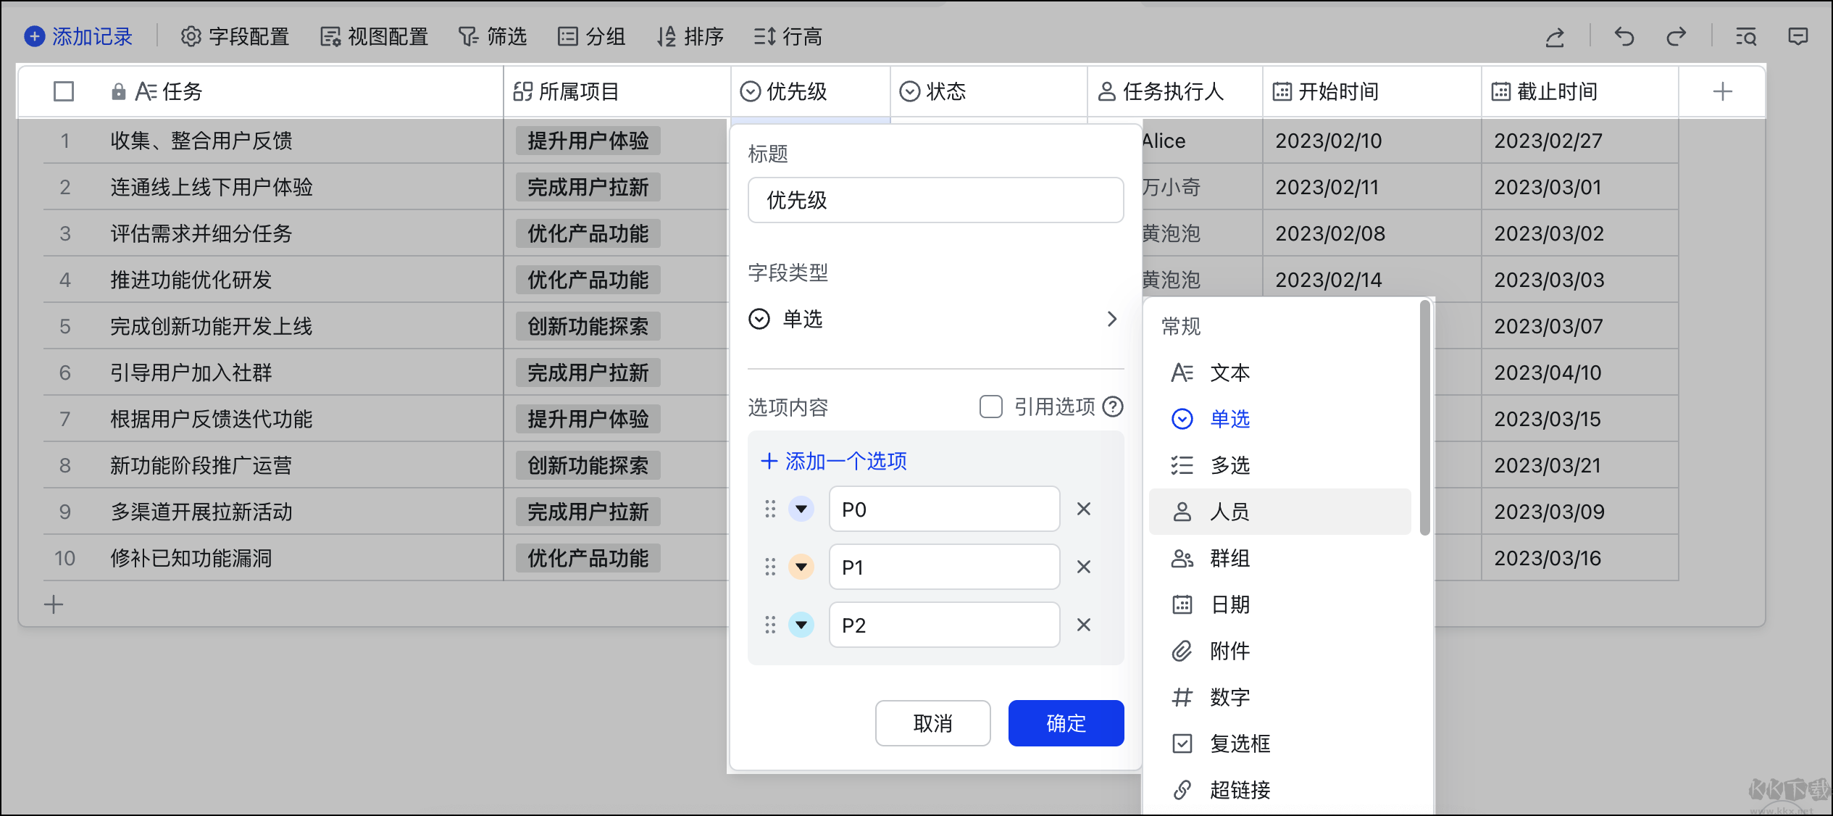Image resolution: width=1833 pixels, height=816 pixels.
Task: Open 视图配置 view configuration
Action: pos(373,36)
